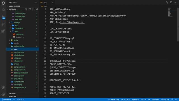Expand the OPEN EDITORS section
The image size is (179, 101).
[23, 6]
